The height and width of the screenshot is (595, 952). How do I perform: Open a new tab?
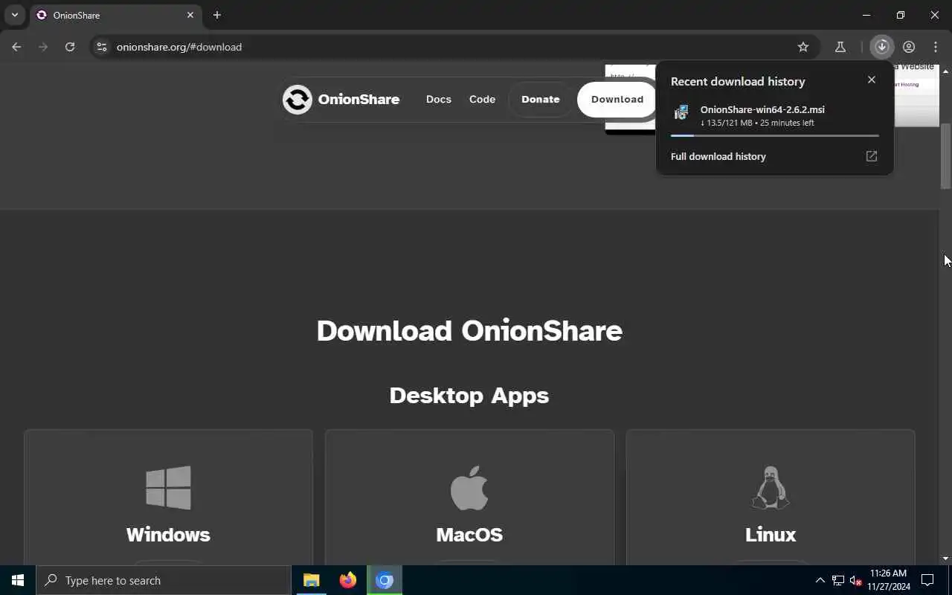coord(217,15)
